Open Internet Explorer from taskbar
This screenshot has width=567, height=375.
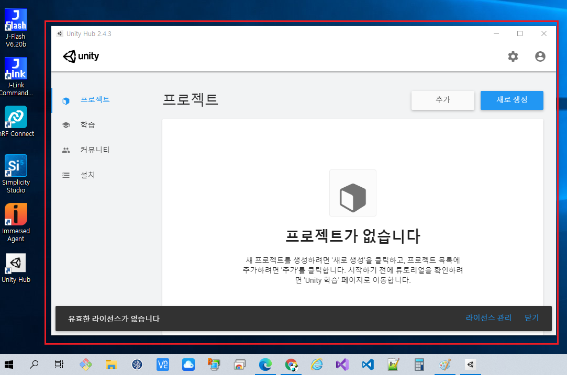point(317,365)
